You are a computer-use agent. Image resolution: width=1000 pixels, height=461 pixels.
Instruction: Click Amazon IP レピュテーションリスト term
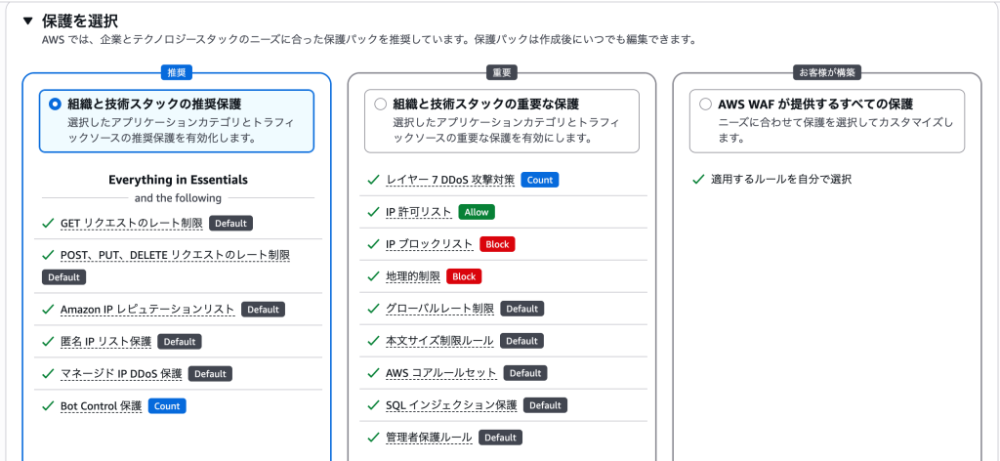tap(148, 310)
